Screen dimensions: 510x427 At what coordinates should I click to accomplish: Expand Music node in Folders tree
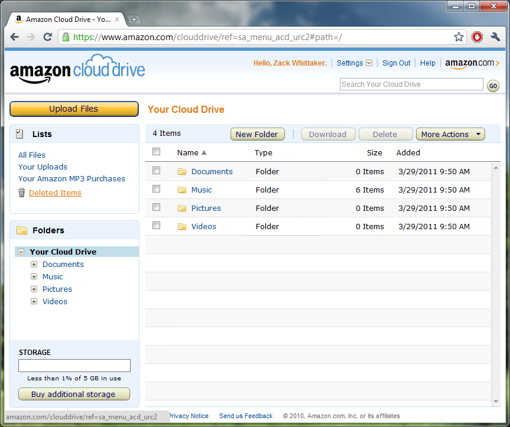[x=34, y=276]
